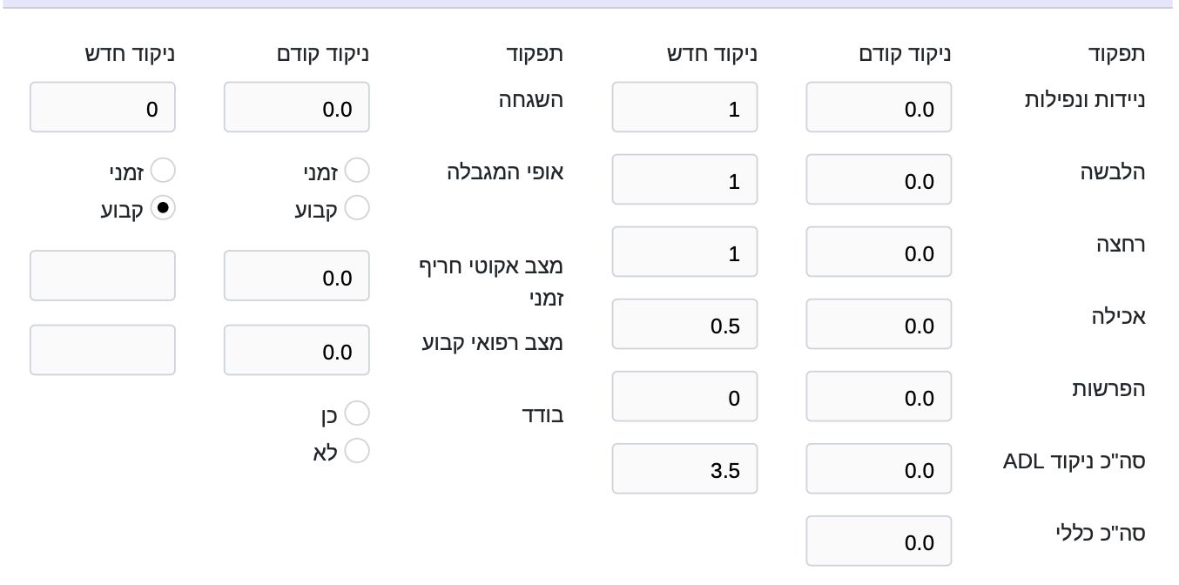
Task: Choose לא for the בודד option
Action: coord(358,451)
